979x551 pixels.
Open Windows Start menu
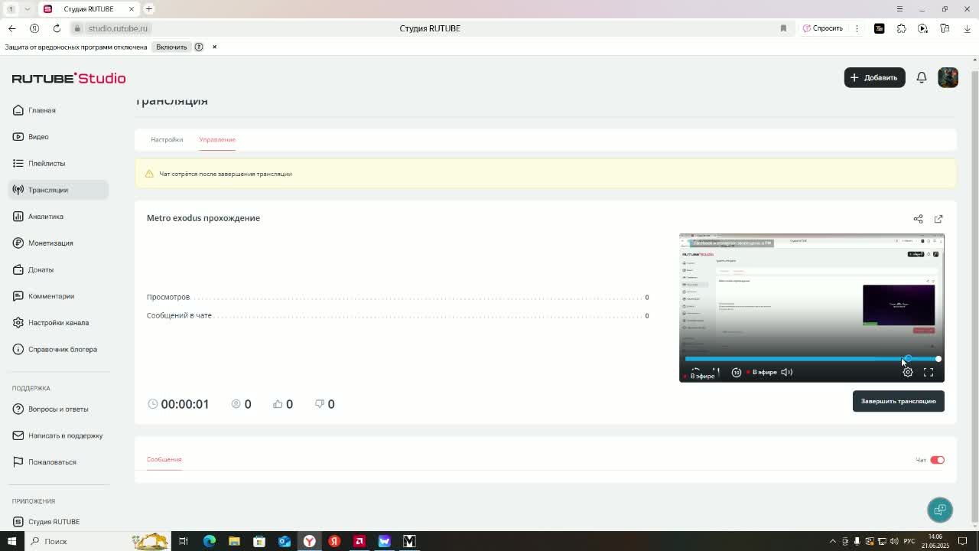click(x=11, y=541)
